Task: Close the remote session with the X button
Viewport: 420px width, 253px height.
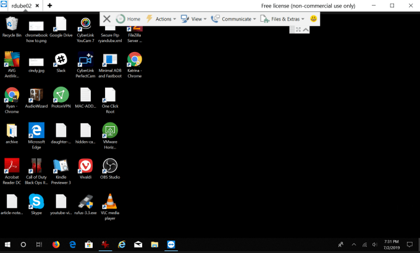Action: click(x=107, y=19)
